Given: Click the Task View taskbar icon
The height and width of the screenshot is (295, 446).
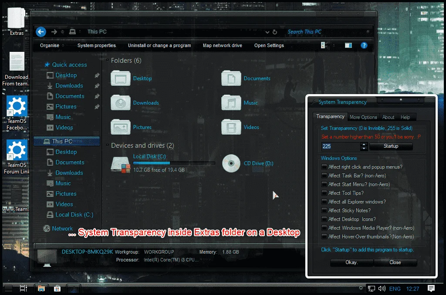Looking at the screenshot, I should pyautogui.click(x=24, y=288).
